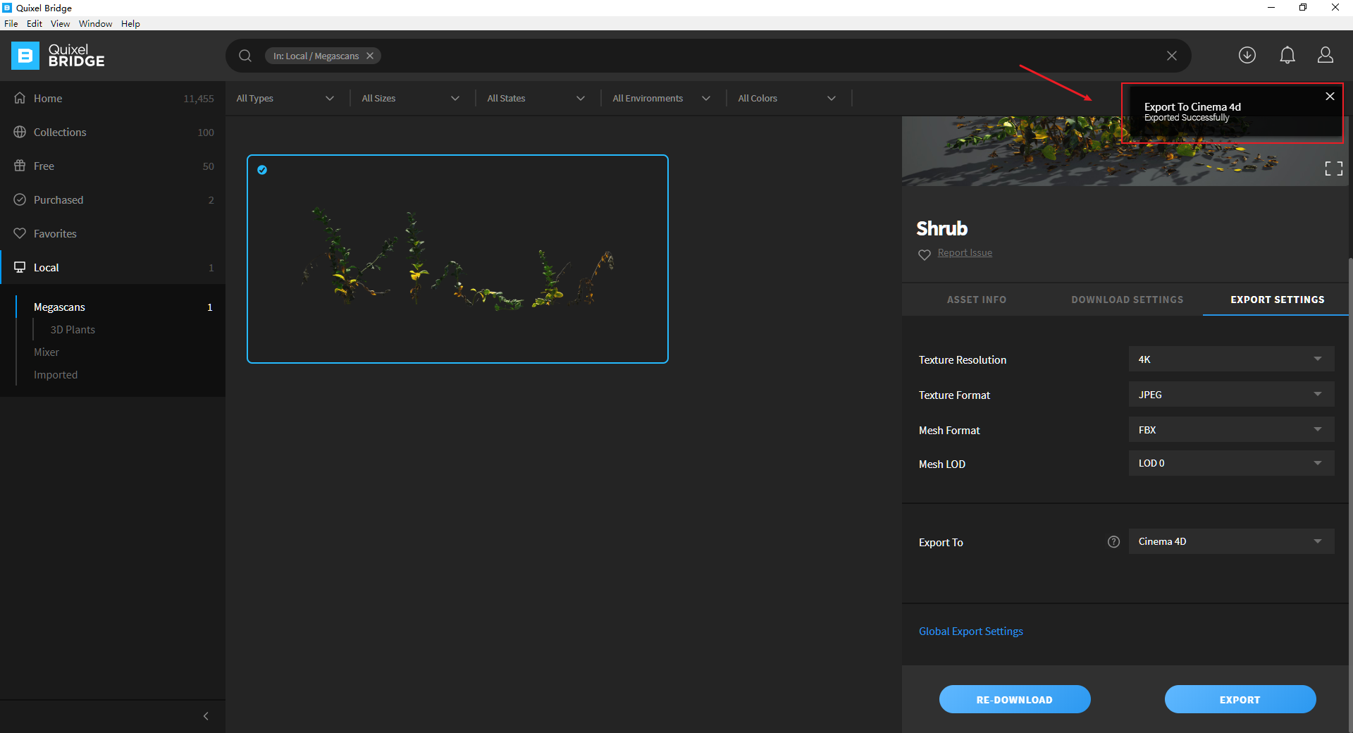The width and height of the screenshot is (1353, 733).
Task: Open the downloads queue icon
Action: click(1247, 55)
